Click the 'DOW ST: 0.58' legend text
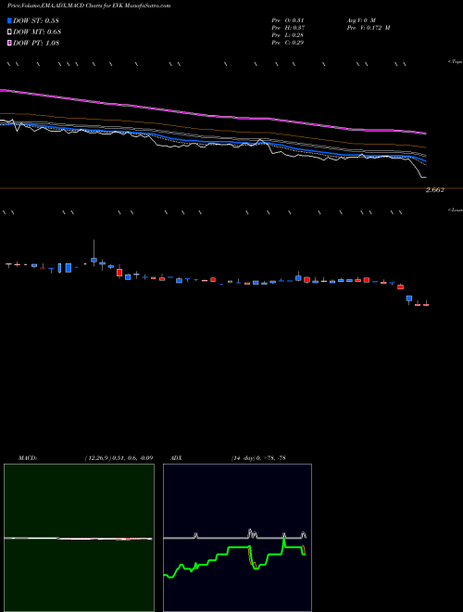This screenshot has height=612, width=463. tap(36, 20)
